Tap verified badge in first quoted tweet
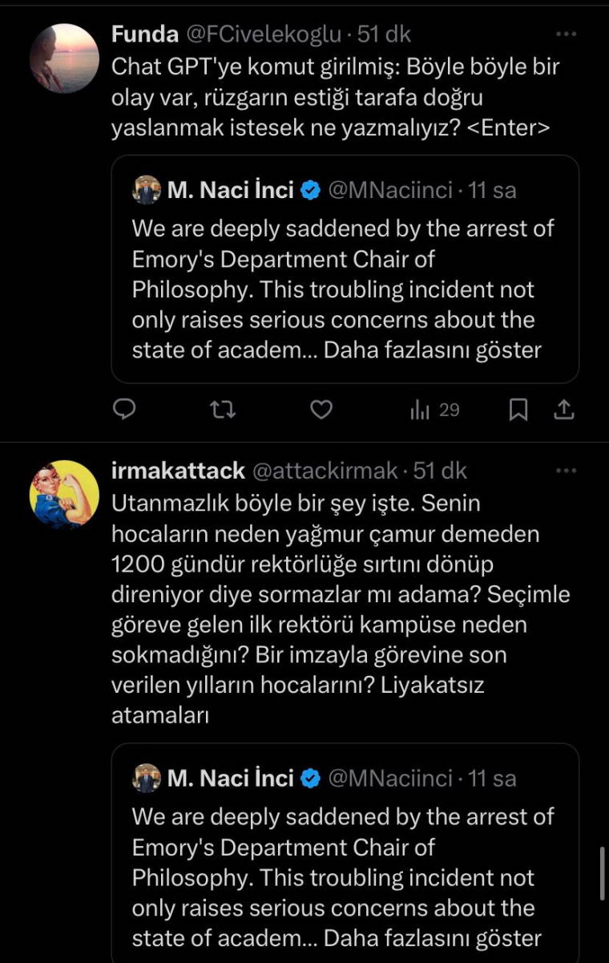The image size is (609, 963). coord(310,191)
